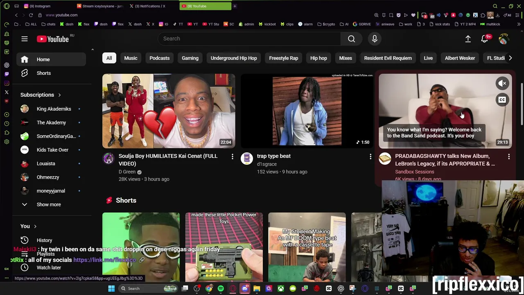Select the Gaming filter chip
Screen dimensions: 524x295
190,58
